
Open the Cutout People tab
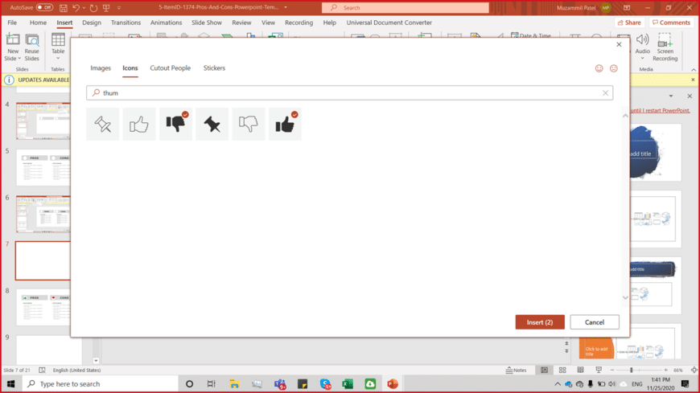coord(170,68)
